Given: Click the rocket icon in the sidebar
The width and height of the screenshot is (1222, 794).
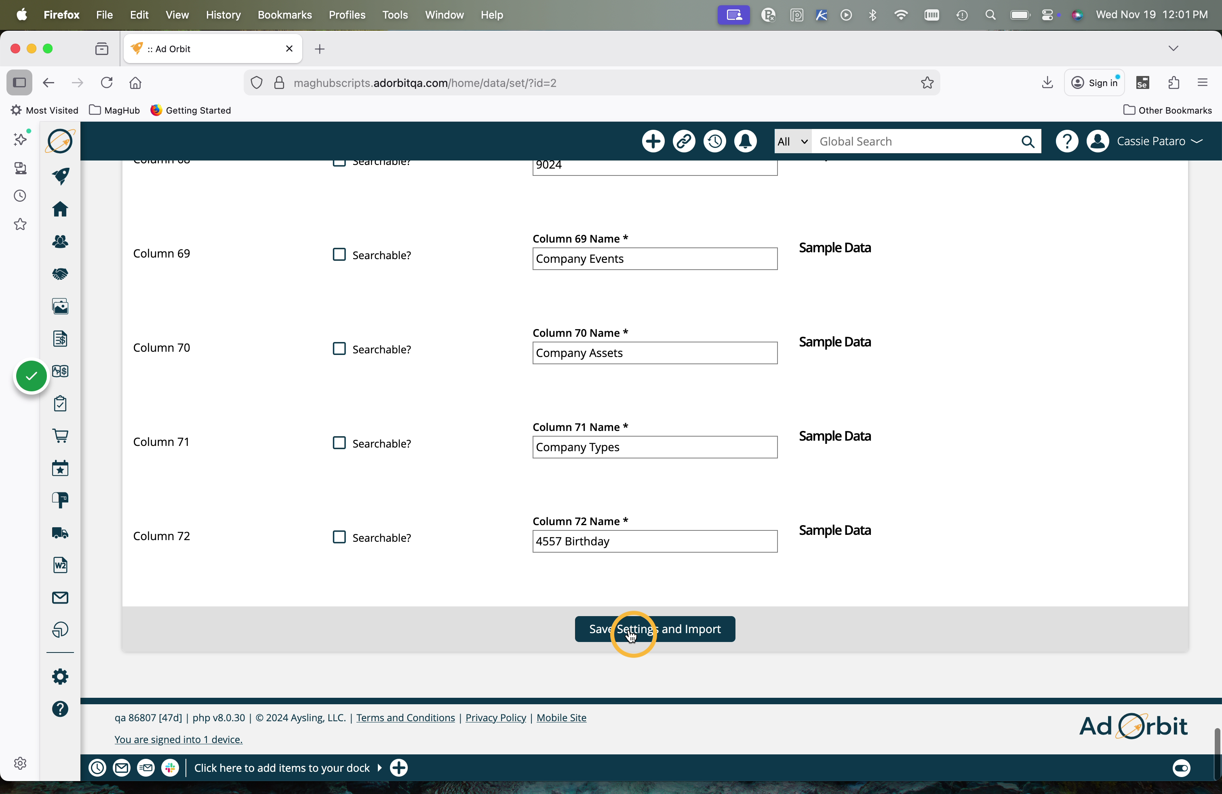Looking at the screenshot, I should (x=61, y=175).
